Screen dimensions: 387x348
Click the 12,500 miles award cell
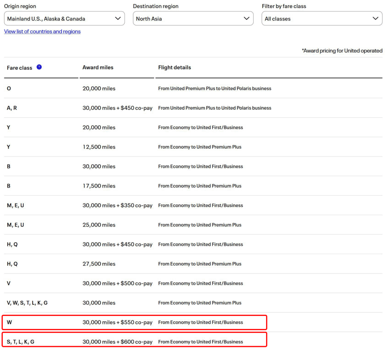[99, 147]
